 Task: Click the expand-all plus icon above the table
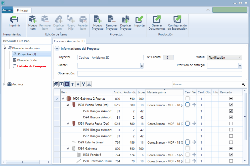pyautogui.click(x=61, y=84)
